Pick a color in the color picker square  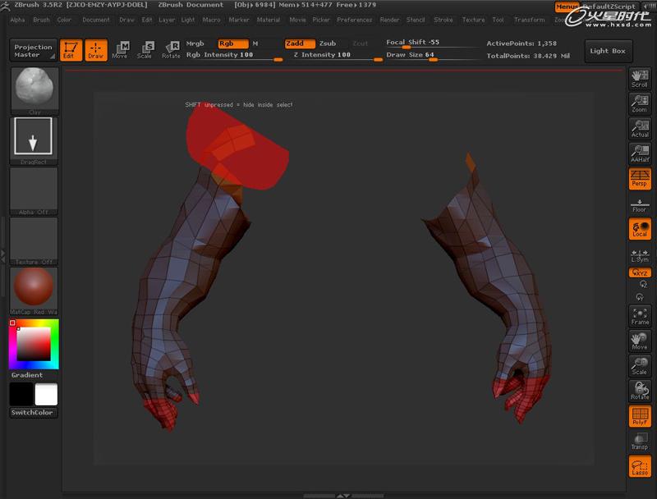tap(34, 344)
